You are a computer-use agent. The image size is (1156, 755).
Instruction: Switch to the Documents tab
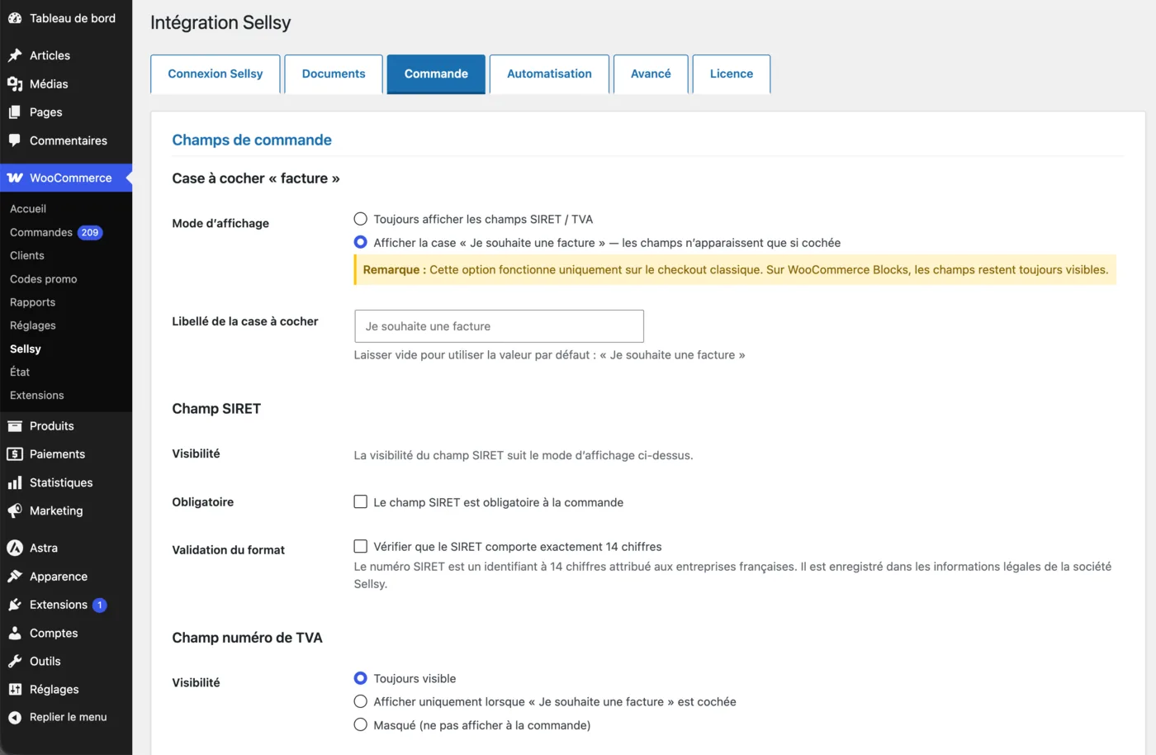(334, 74)
